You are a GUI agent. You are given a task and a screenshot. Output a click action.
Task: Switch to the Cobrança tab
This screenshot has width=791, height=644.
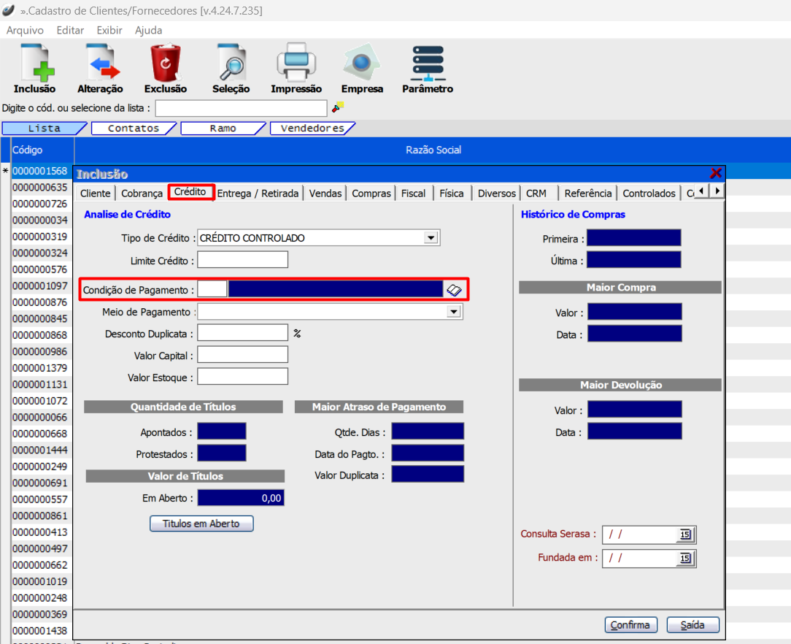tap(142, 193)
